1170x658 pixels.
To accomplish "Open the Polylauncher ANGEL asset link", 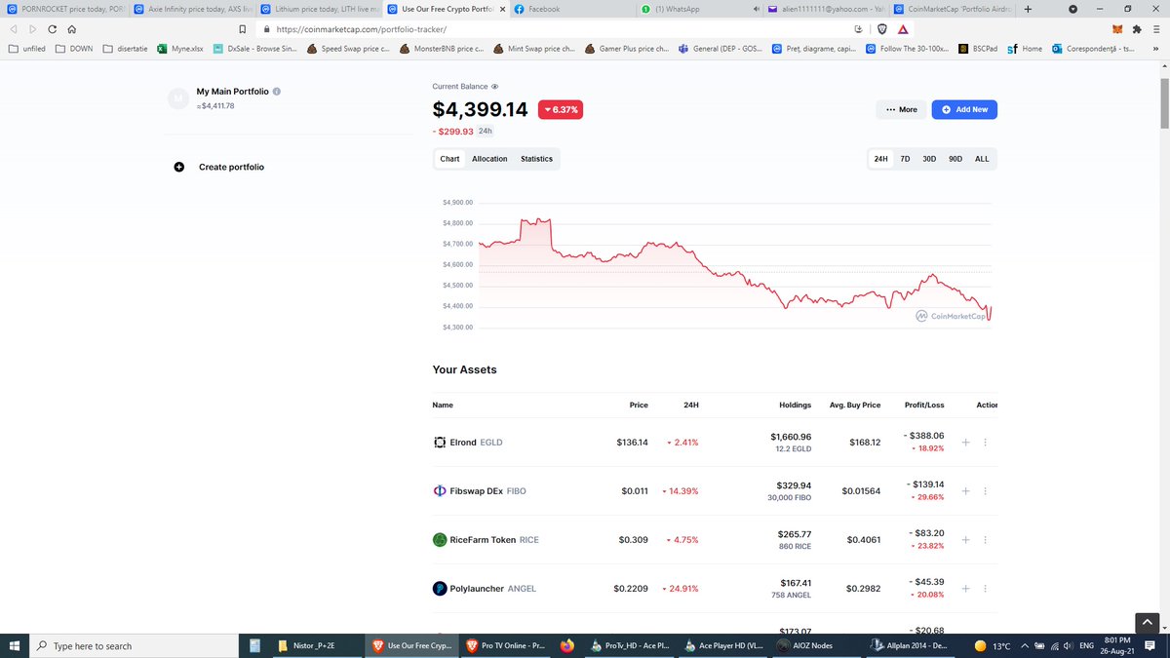I will coord(493,589).
